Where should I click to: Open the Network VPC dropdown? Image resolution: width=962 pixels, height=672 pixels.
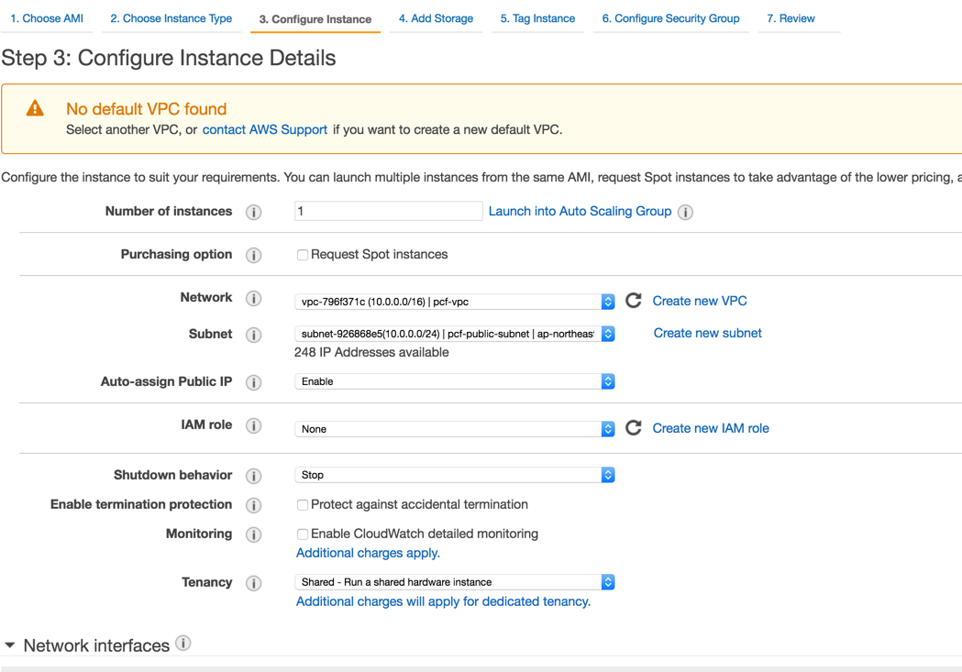click(x=454, y=302)
